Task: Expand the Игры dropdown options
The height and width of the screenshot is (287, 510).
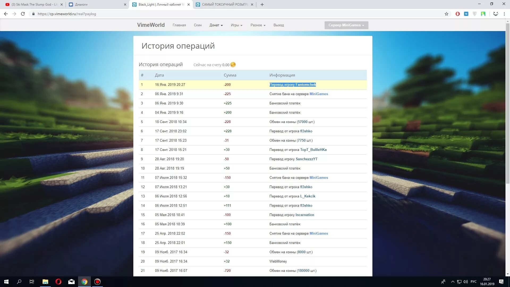Action: [236, 25]
